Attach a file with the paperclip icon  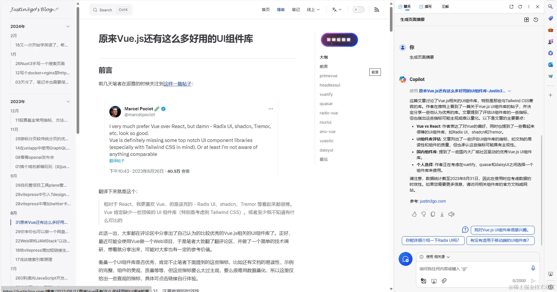(x=444, y=281)
